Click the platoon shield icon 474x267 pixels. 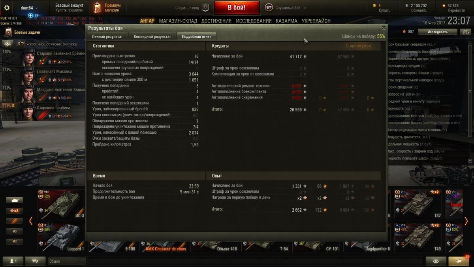point(205,8)
